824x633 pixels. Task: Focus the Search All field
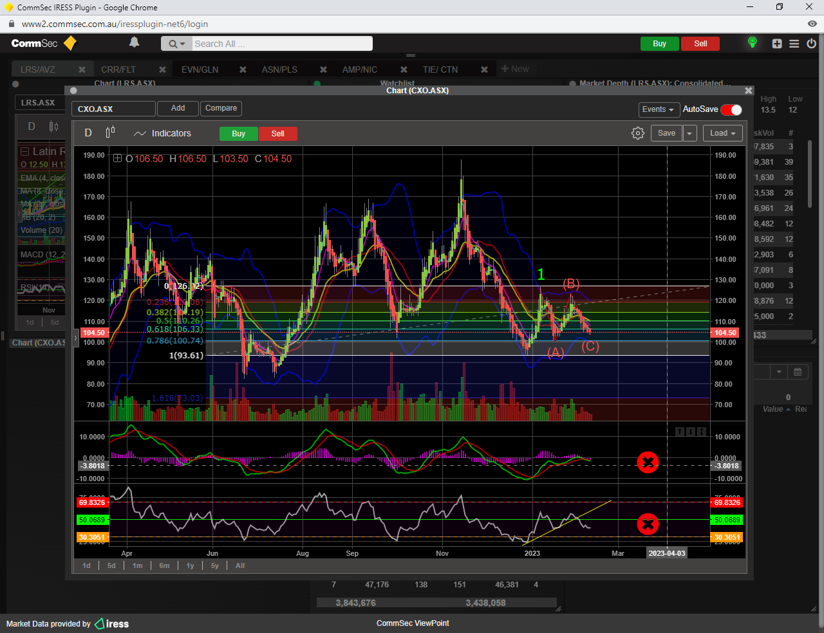coord(282,44)
